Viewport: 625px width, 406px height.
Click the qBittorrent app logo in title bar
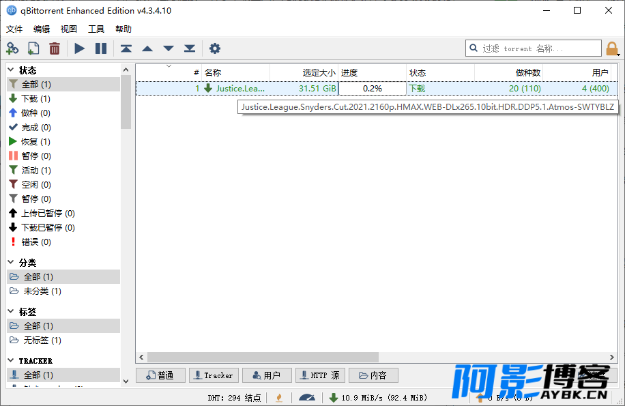click(12, 10)
